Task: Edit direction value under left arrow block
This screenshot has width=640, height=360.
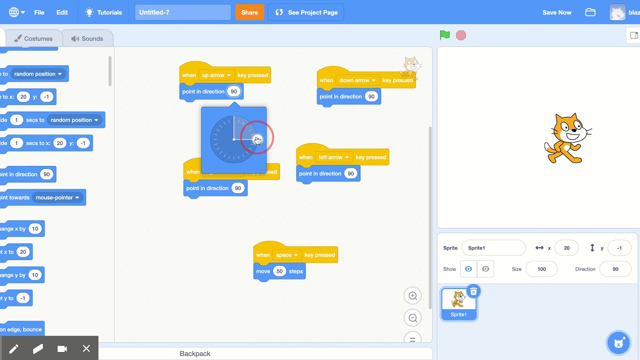Action: pyautogui.click(x=350, y=173)
